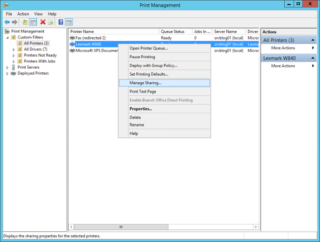This screenshot has width=320, height=242.
Task: Collapse the Custom Filters tree node
Action: (x=8, y=38)
